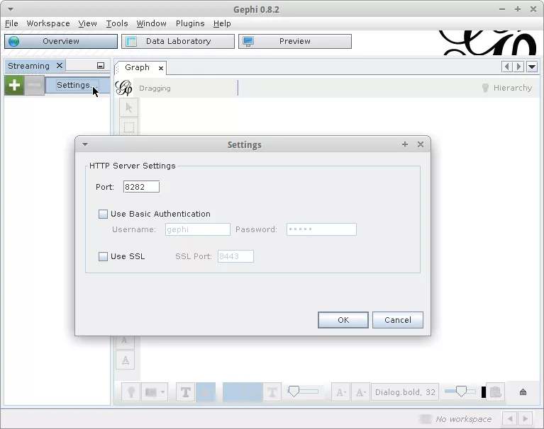Click the black label color swatch
This screenshot has height=429, width=544.
(484, 392)
